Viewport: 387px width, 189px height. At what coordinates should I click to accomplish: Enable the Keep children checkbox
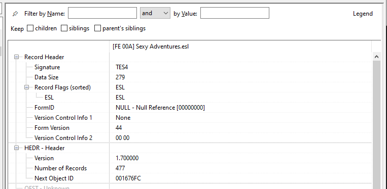coord(30,28)
